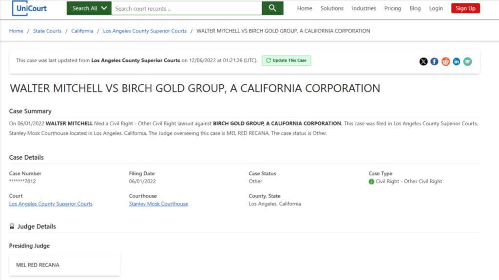Click the main case title heading
499x280 pixels.
coord(195,88)
